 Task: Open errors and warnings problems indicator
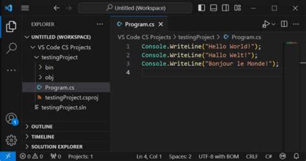31,156
